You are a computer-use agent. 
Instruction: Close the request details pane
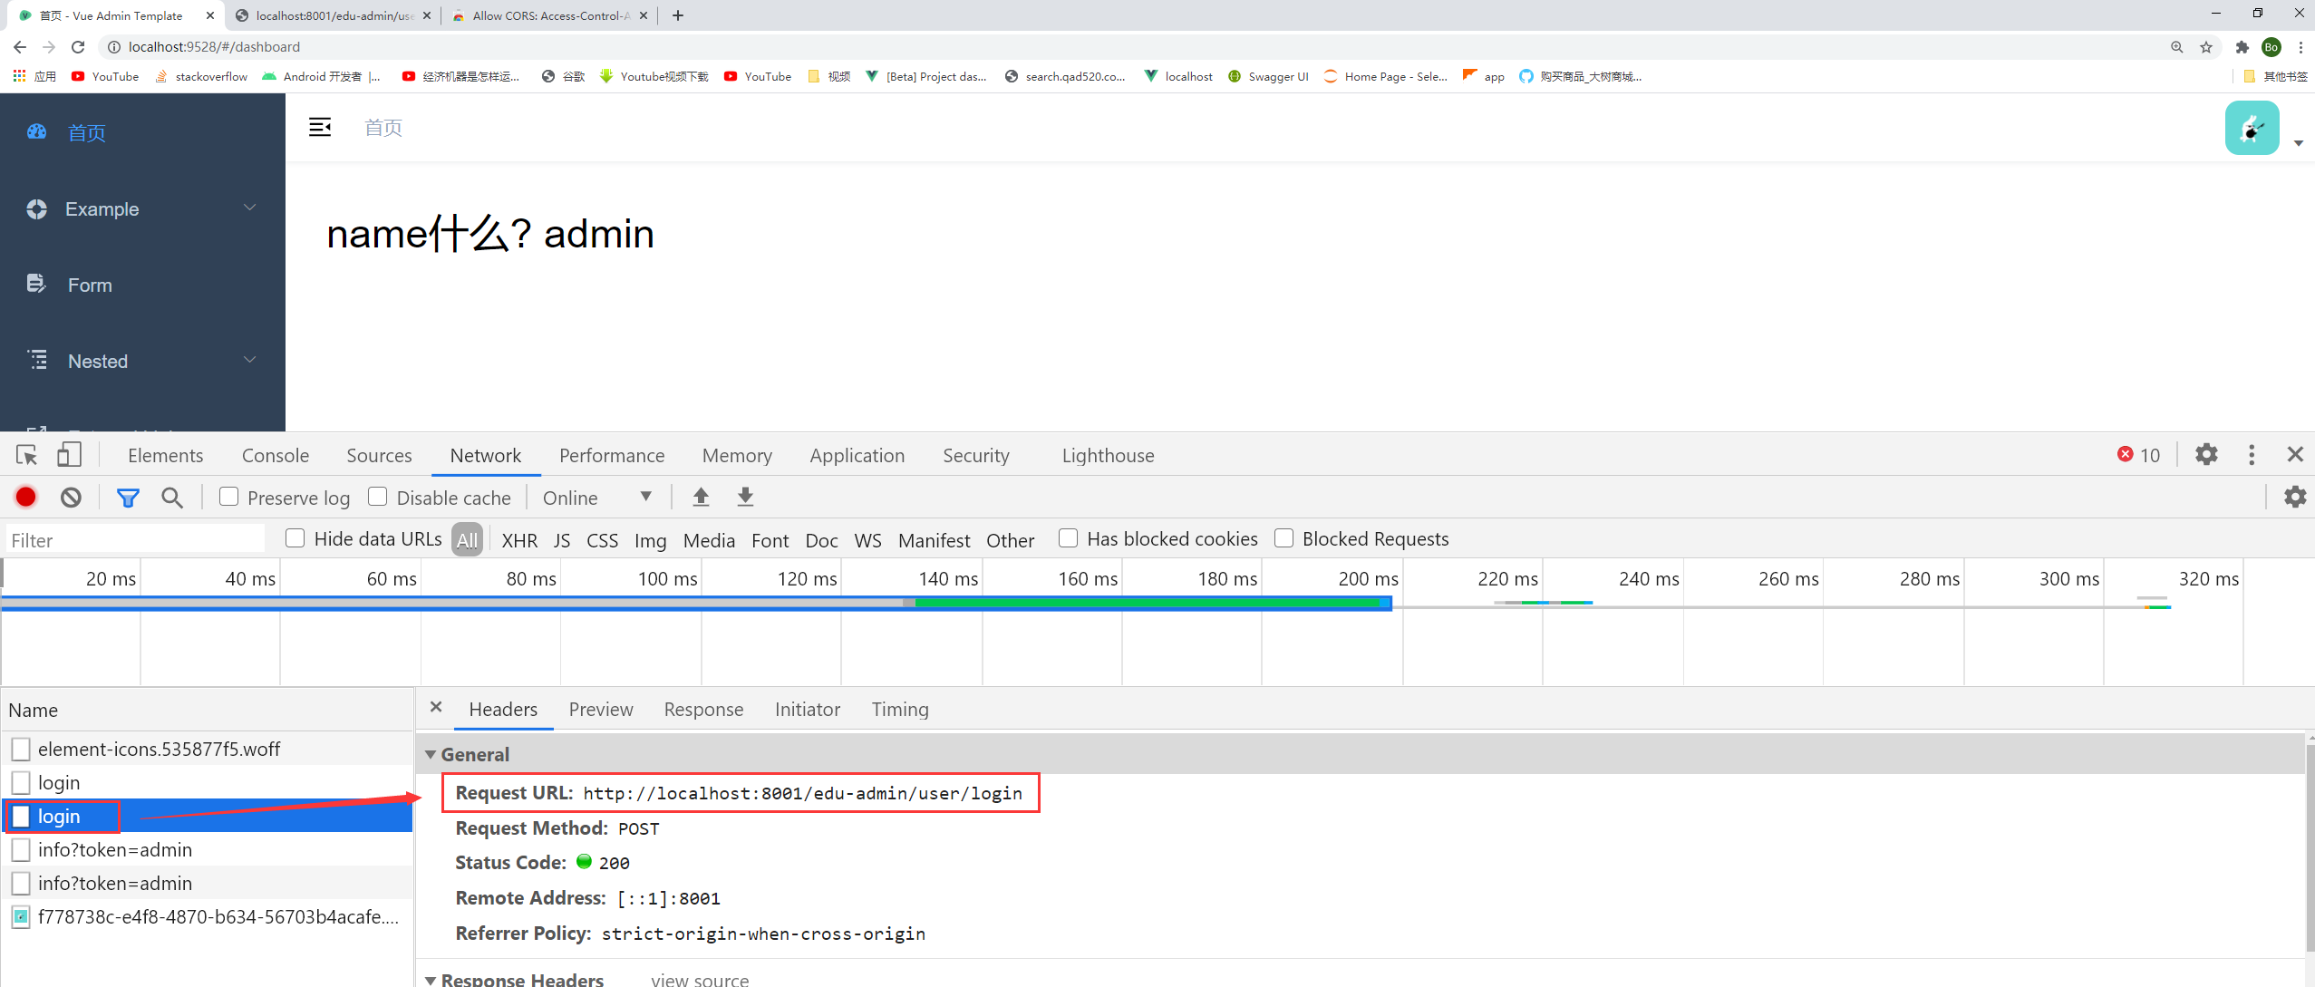(436, 707)
